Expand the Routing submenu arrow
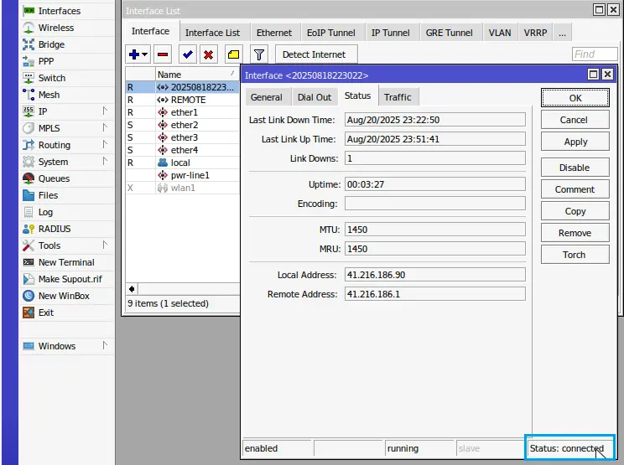 [x=106, y=145]
